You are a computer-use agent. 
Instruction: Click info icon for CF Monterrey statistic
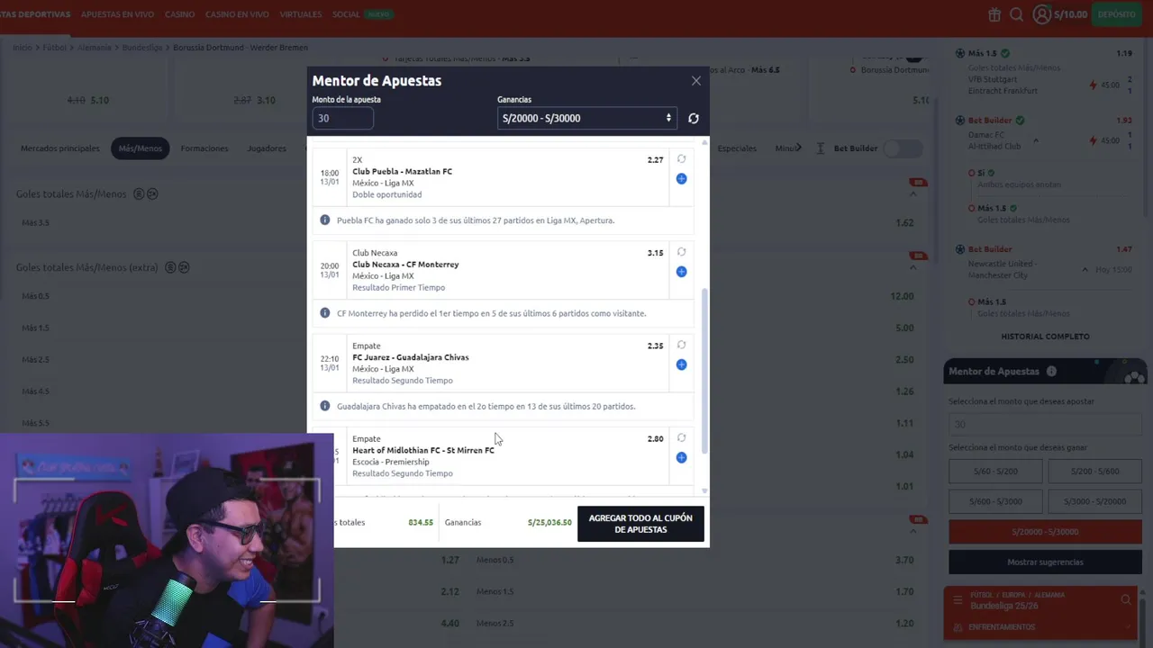tap(325, 312)
